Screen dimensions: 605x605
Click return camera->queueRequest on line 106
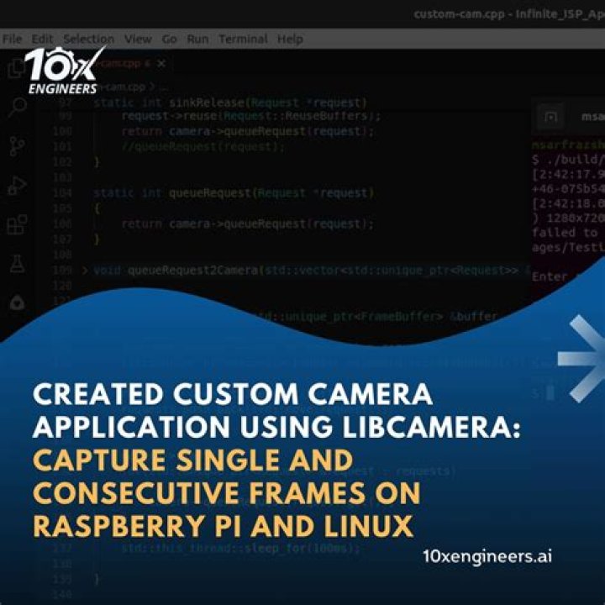tap(248, 224)
